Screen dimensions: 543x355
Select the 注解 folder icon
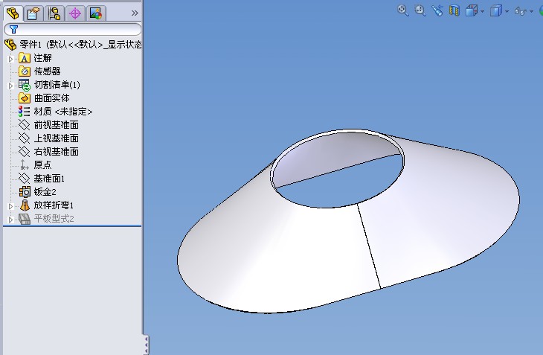[25, 58]
